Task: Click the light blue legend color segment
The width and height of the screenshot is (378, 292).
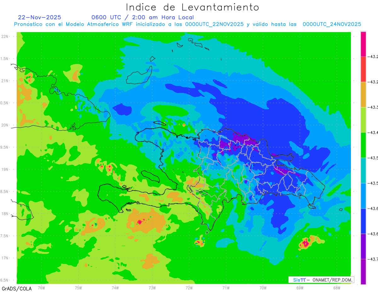Action: point(363,196)
